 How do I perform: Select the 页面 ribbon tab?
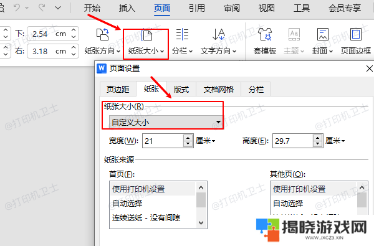click(x=162, y=8)
